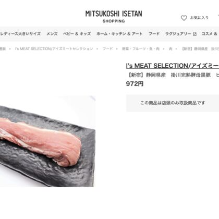Open the I's MEAT SELECTION brand heading link
This screenshot has width=219, height=219.
tap(173, 66)
